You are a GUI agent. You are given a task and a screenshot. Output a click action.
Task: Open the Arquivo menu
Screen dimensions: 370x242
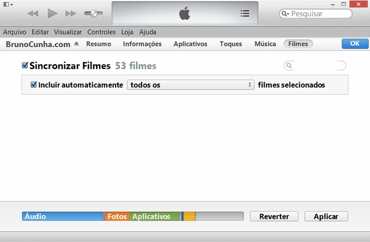[14, 32]
